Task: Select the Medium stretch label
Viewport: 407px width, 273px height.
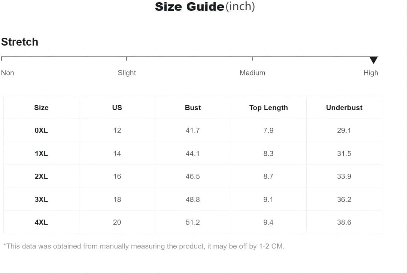Action: click(x=252, y=73)
